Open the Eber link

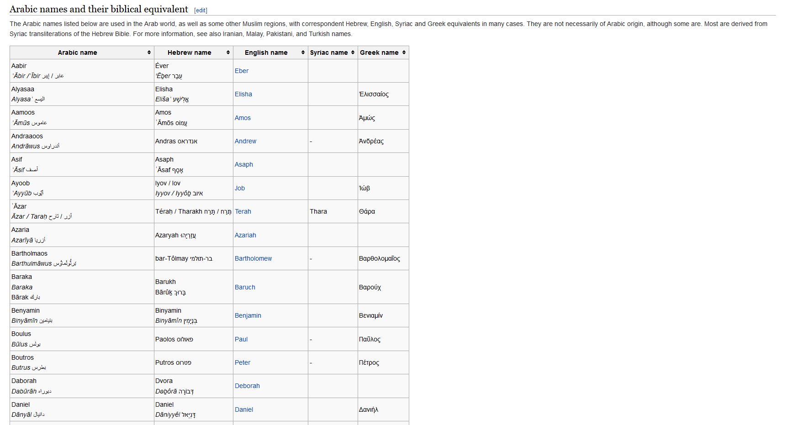[x=242, y=71]
